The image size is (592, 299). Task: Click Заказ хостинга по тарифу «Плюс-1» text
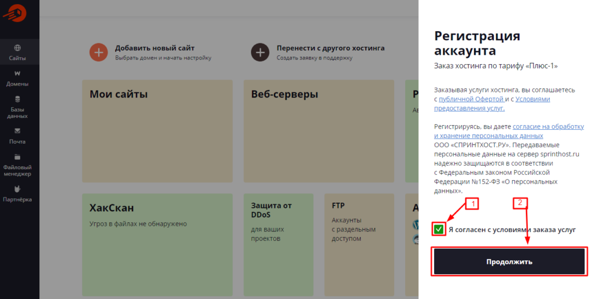(x=495, y=66)
